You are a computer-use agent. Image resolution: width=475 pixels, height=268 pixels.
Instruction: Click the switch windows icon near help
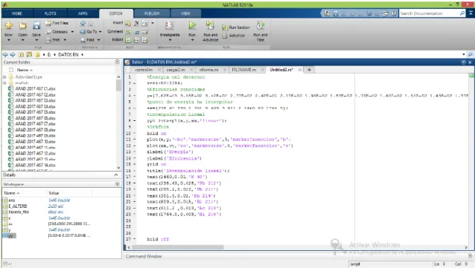(386, 13)
